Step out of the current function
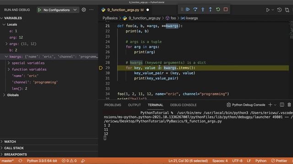293x164 pixels. point(211,9)
